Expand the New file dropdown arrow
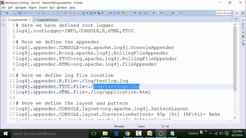The width and height of the screenshot is (246, 138). click(x=7, y=13)
